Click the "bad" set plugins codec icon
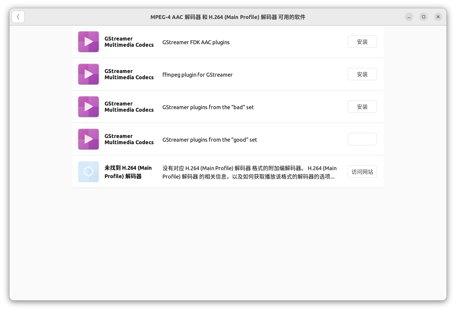The width and height of the screenshot is (456, 311). [x=88, y=107]
